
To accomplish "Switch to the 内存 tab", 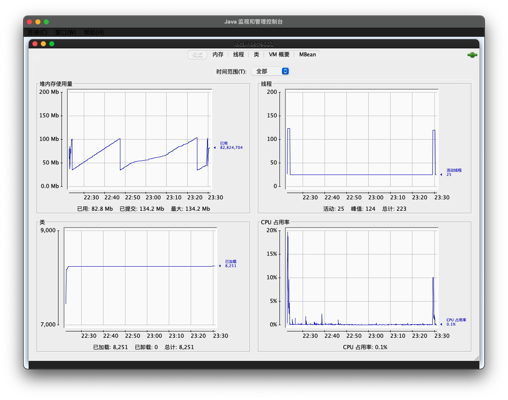I will [x=218, y=55].
